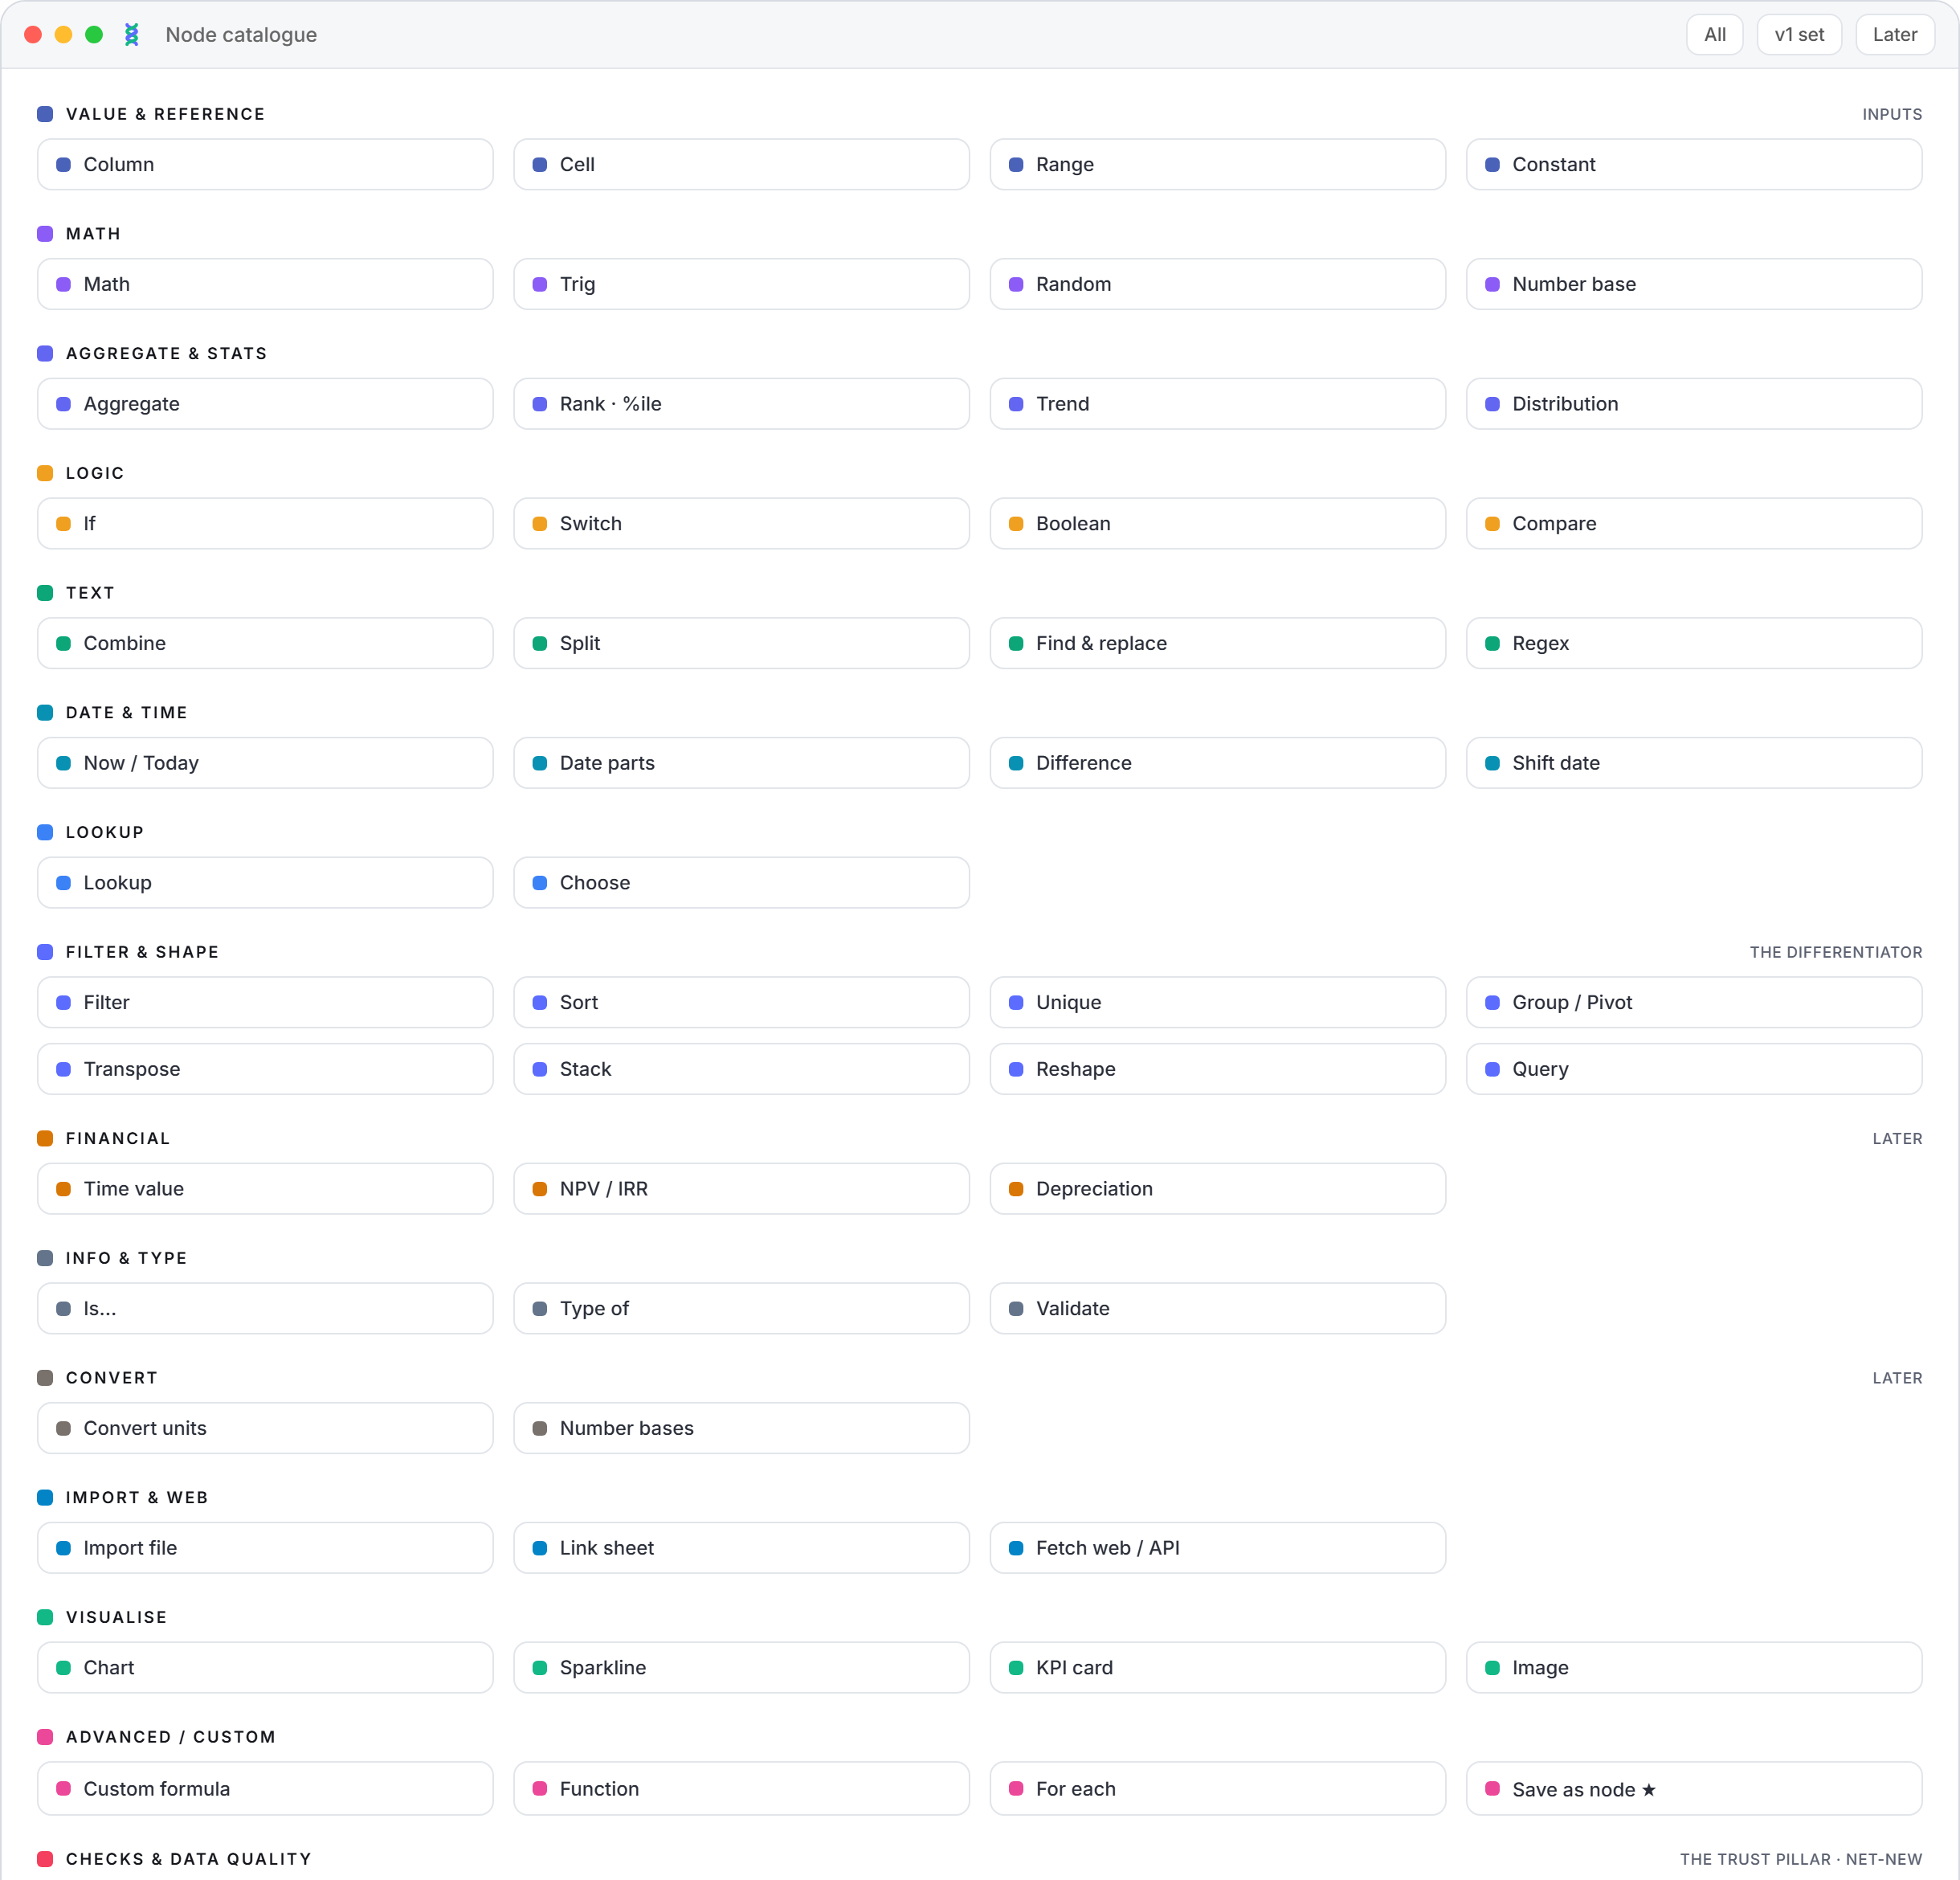
Task: Select the Now / Today node
Action: pos(265,763)
